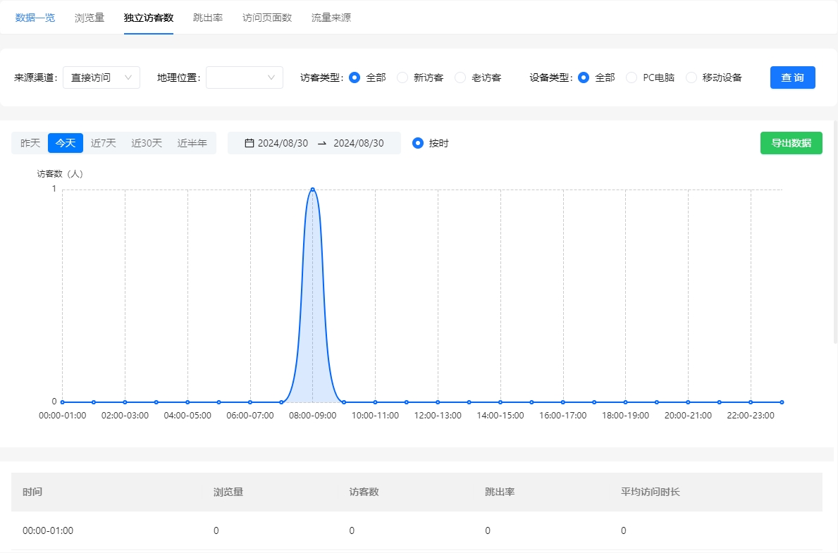The width and height of the screenshot is (838, 553).
Task: Open the 数据一览 overview tab
Action: click(35, 18)
